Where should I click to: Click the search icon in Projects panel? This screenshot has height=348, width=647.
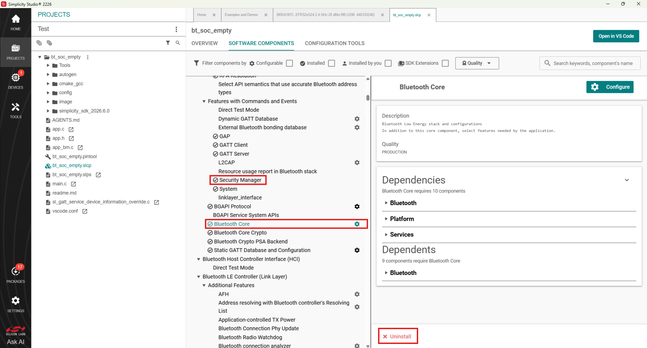pos(178,43)
